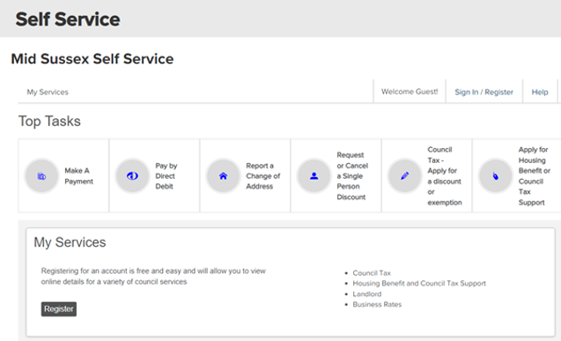Select the My Services menu item
561x341 pixels.
point(48,93)
